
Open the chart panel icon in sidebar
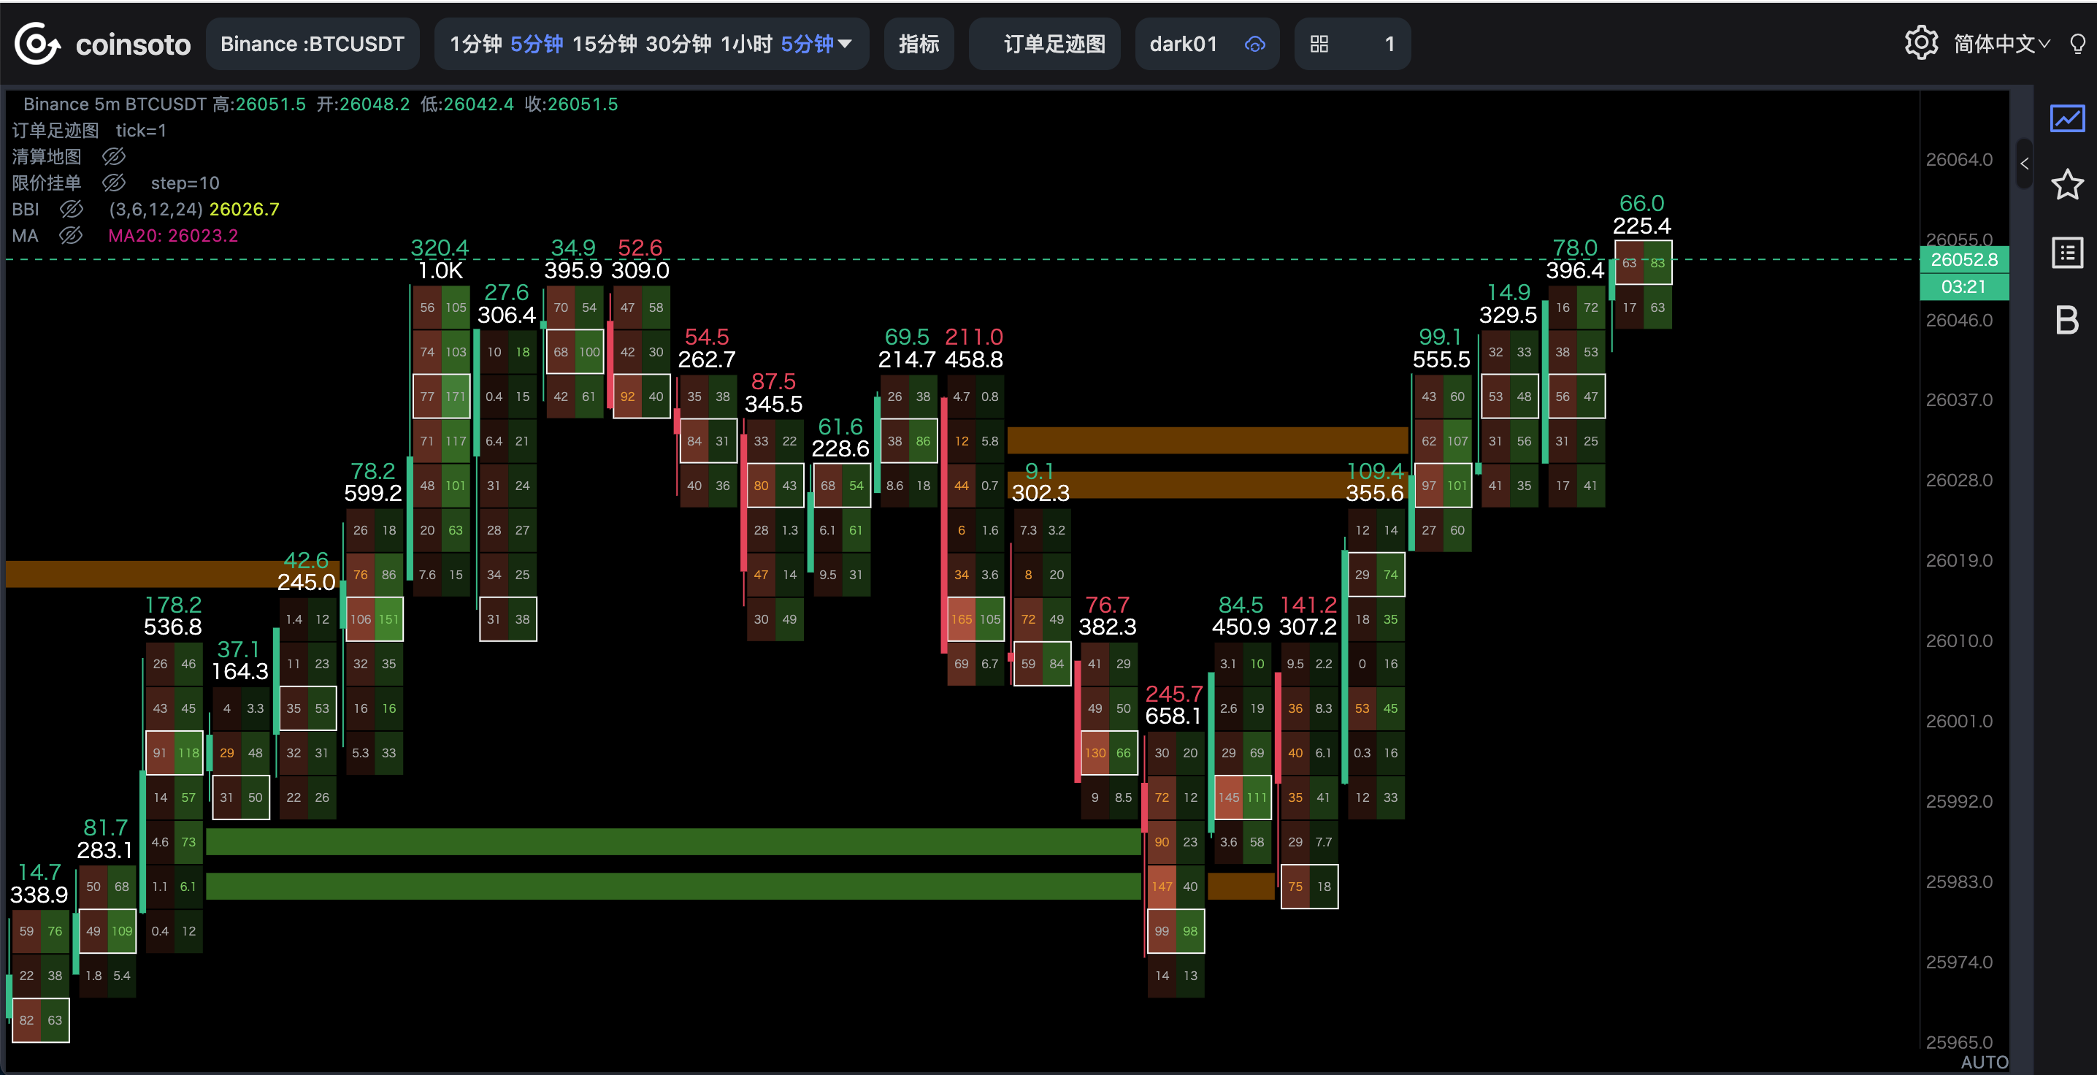tap(2067, 119)
